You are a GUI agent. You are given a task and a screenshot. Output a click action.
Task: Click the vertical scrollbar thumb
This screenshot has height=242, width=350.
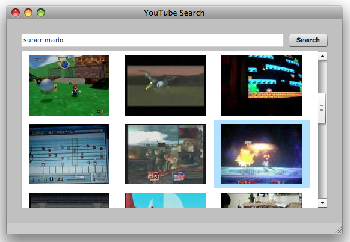(x=322, y=108)
